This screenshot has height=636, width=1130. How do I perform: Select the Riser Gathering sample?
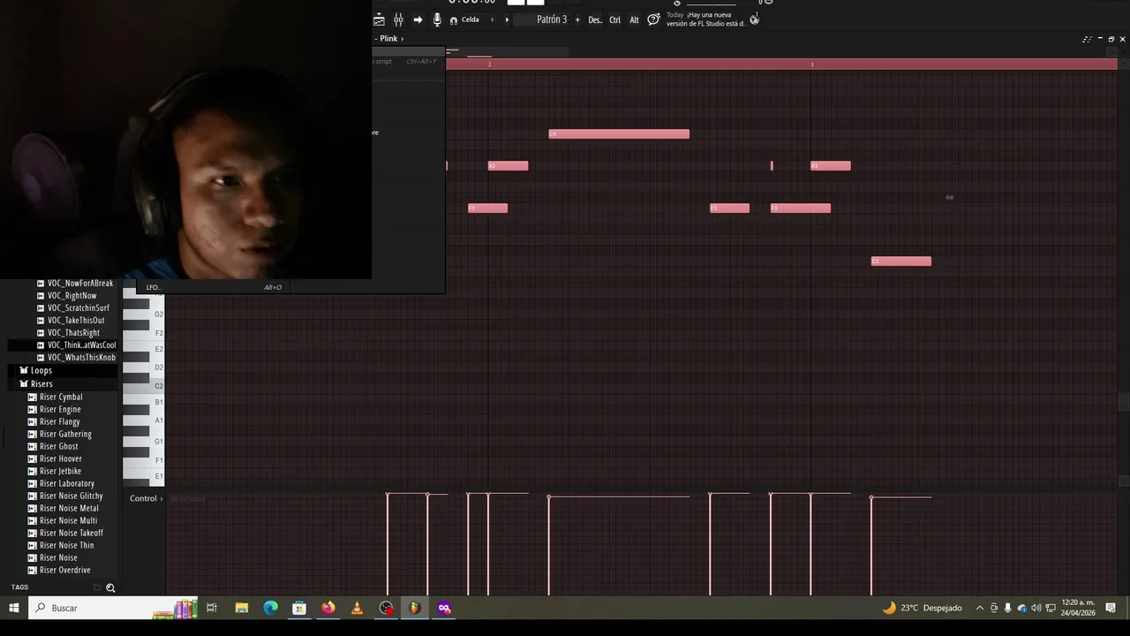(x=60, y=435)
